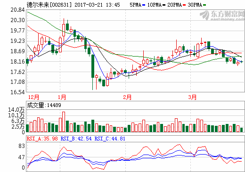Click the 20.30 price axis label

click(17, 20)
